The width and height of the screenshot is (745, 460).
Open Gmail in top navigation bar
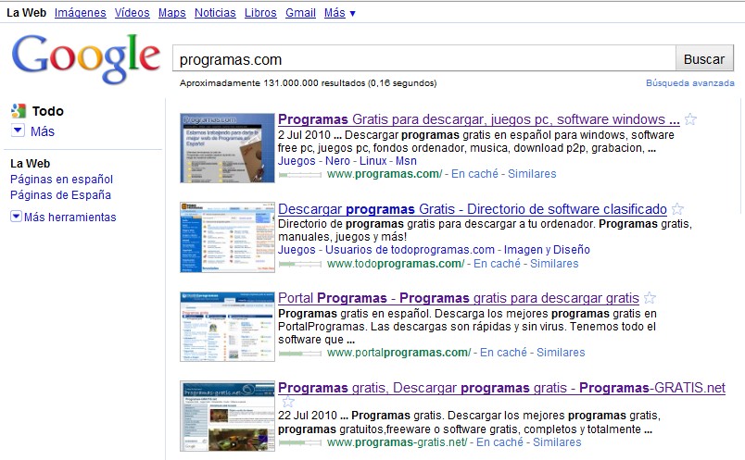click(300, 13)
